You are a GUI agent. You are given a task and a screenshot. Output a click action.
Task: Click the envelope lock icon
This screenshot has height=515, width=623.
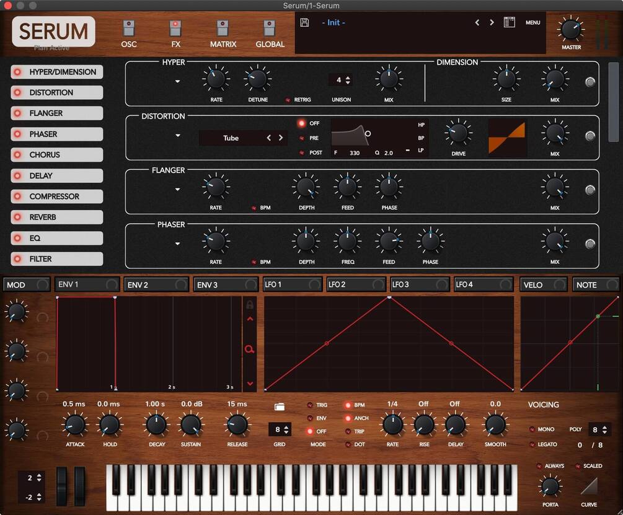point(250,304)
